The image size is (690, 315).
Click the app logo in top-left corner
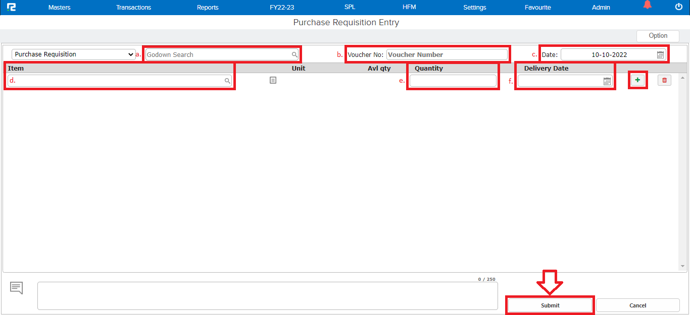(x=11, y=7)
